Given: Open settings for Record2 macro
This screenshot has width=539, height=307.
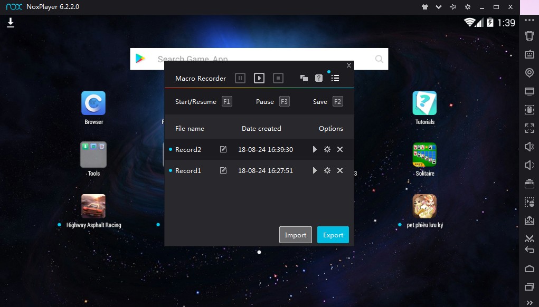Looking at the screenshot, I should coord(327,149).
